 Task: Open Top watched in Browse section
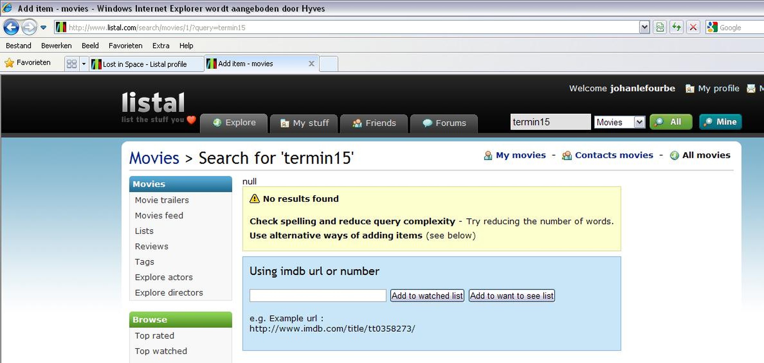pos(161,351)
